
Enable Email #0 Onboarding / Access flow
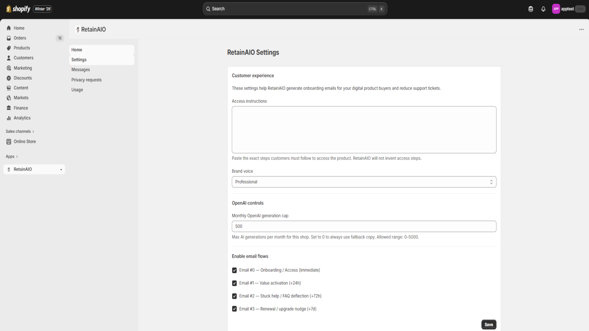pos(234,270)
